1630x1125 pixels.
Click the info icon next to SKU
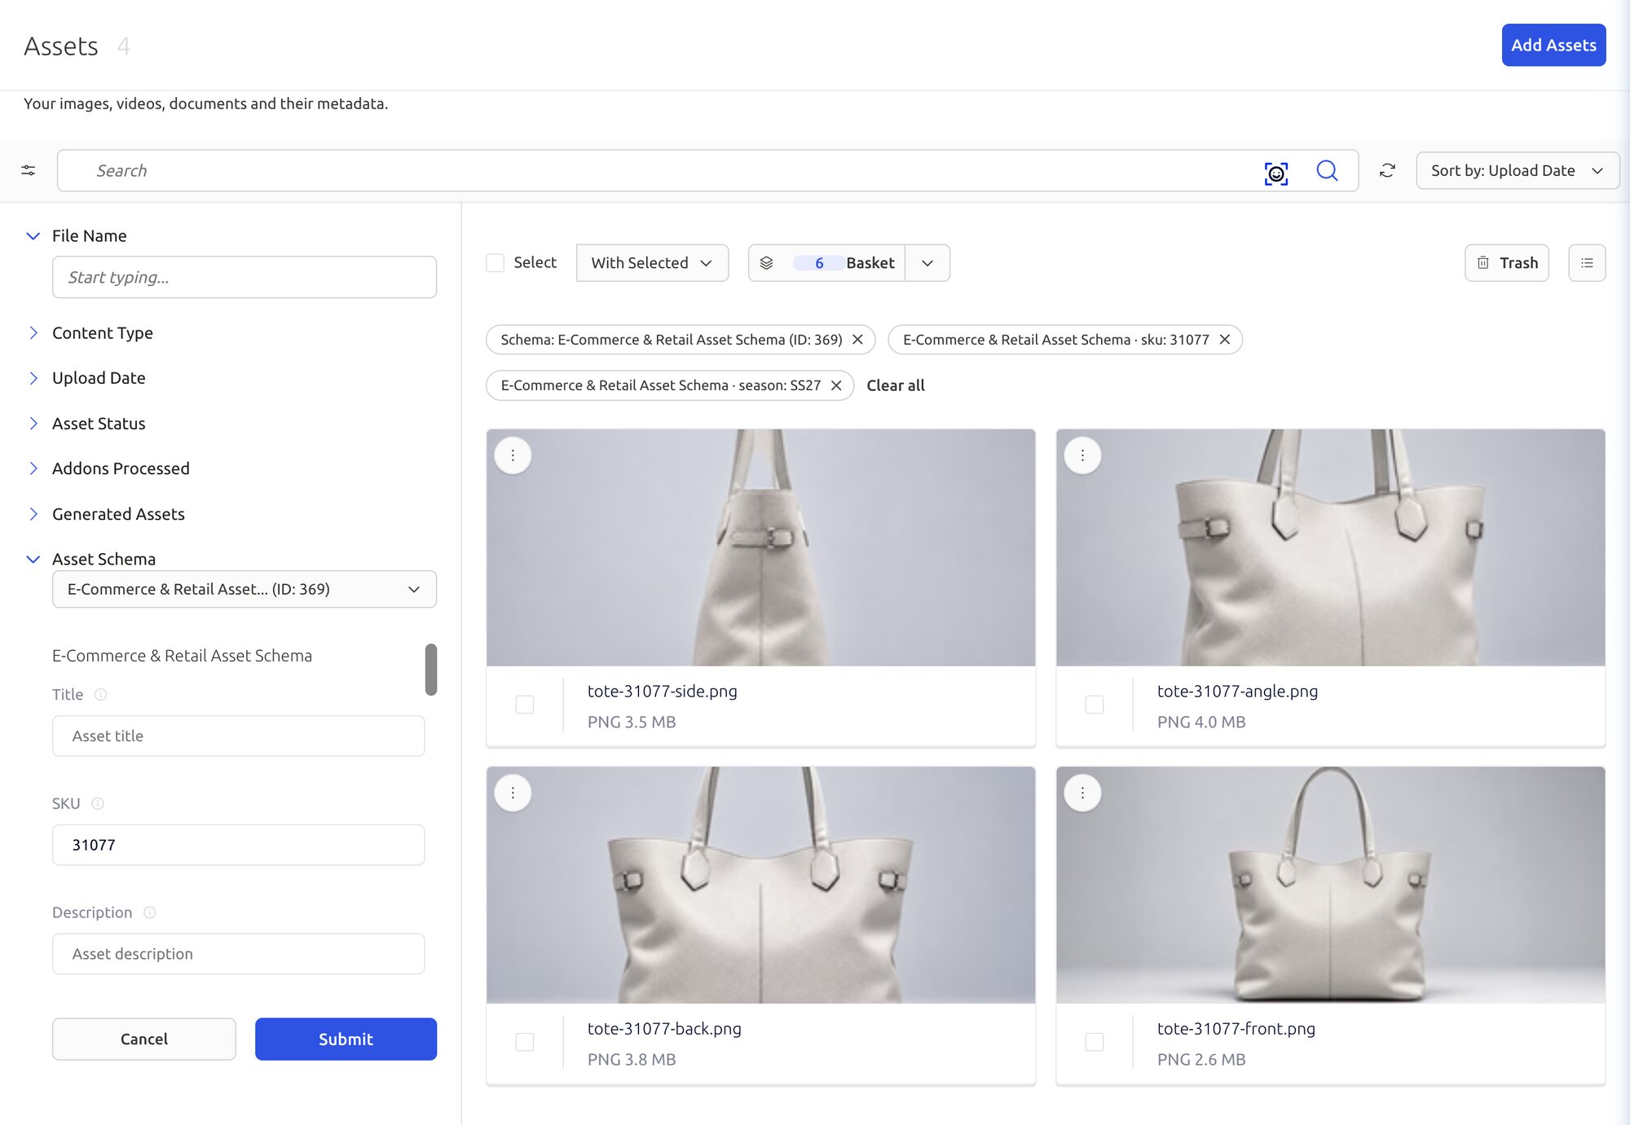pyautogui.click(x=98, y=804)
